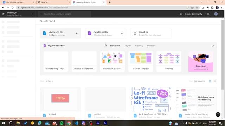Select the Diagram templates tab

coord(128,45)
